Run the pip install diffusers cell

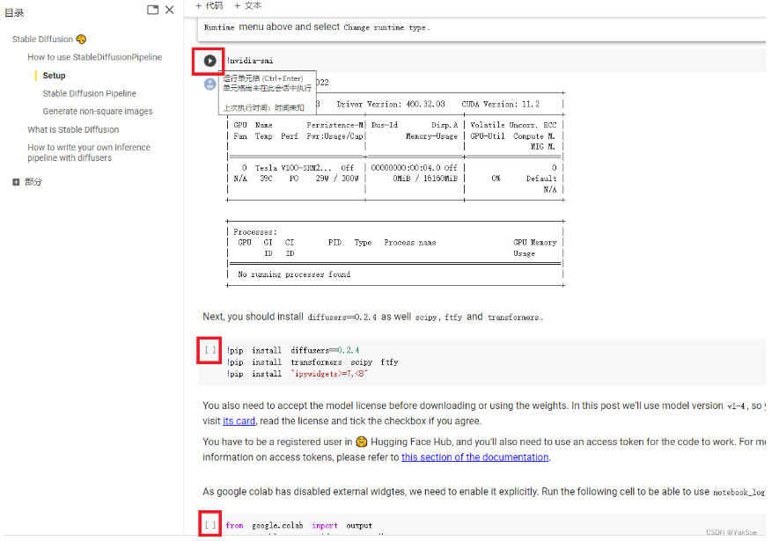tap(210, 350)
